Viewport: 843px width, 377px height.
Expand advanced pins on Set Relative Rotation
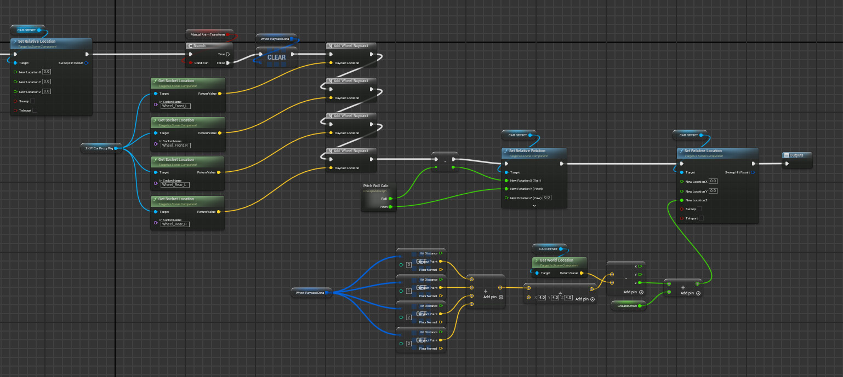point(534,206)
